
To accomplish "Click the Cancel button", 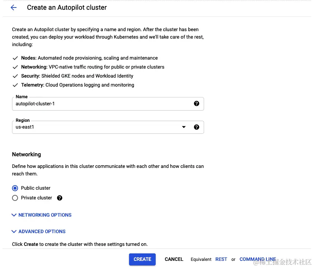I will [174, 259].
